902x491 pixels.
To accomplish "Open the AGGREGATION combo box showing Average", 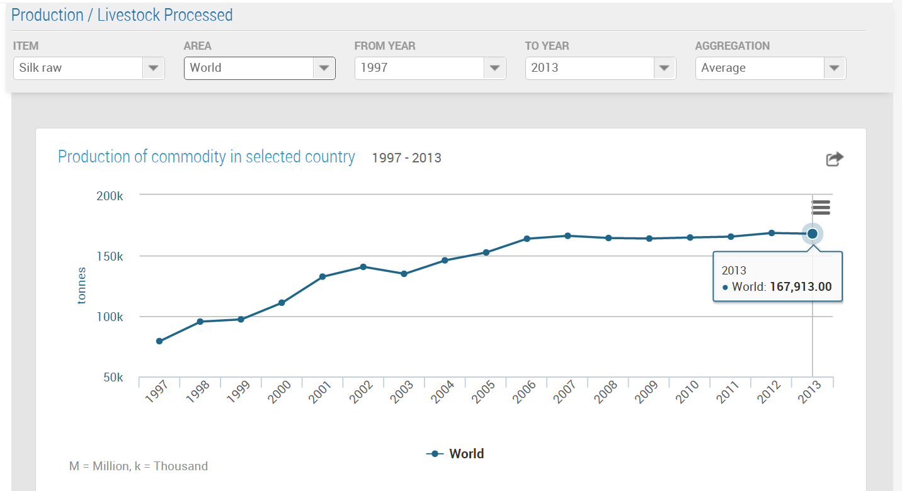I will pyautogui.click(x=770, y=68).
